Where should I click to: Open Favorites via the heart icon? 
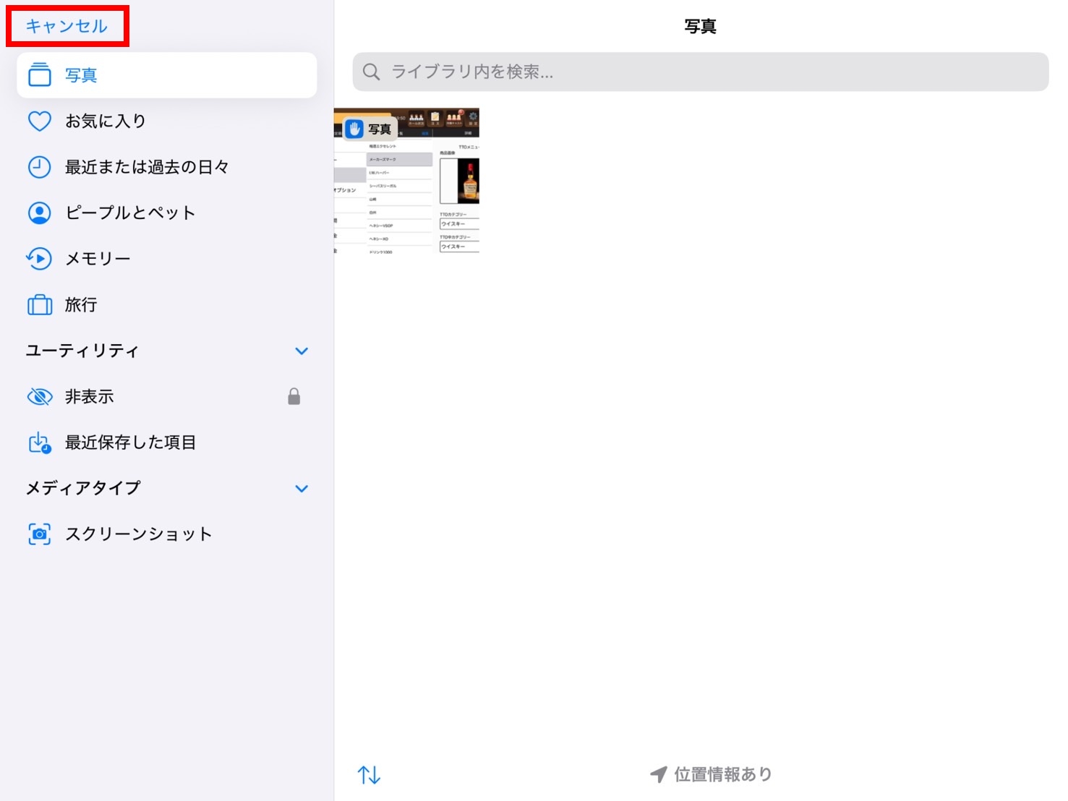tap(40, 121)
